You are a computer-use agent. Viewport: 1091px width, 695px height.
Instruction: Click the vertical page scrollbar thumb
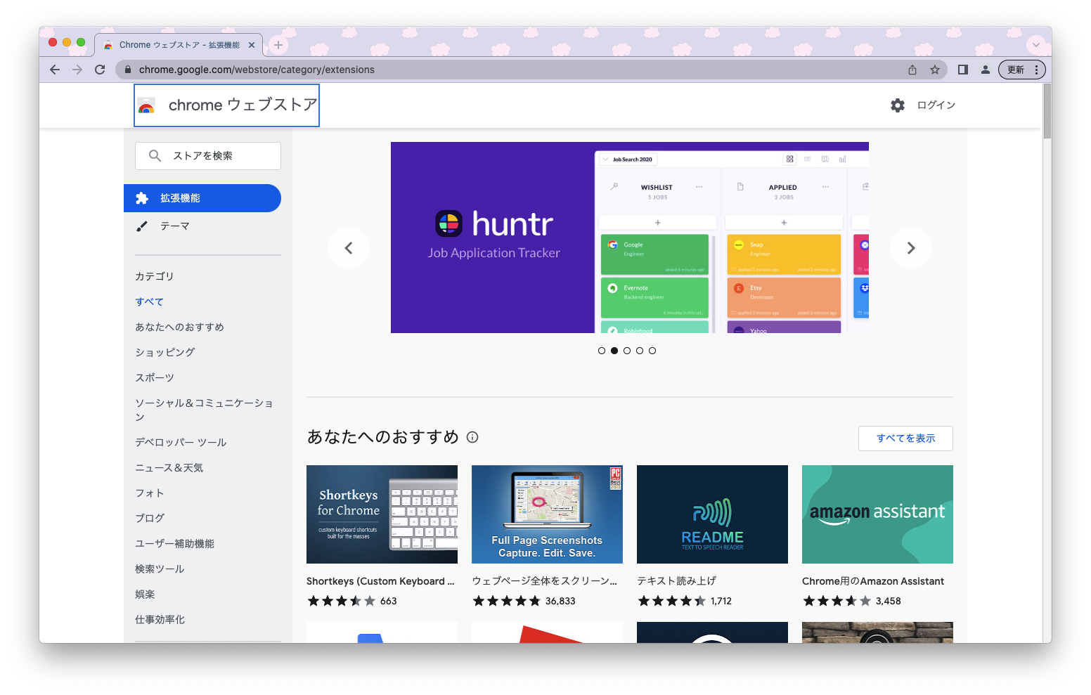tap(1047, 112)
